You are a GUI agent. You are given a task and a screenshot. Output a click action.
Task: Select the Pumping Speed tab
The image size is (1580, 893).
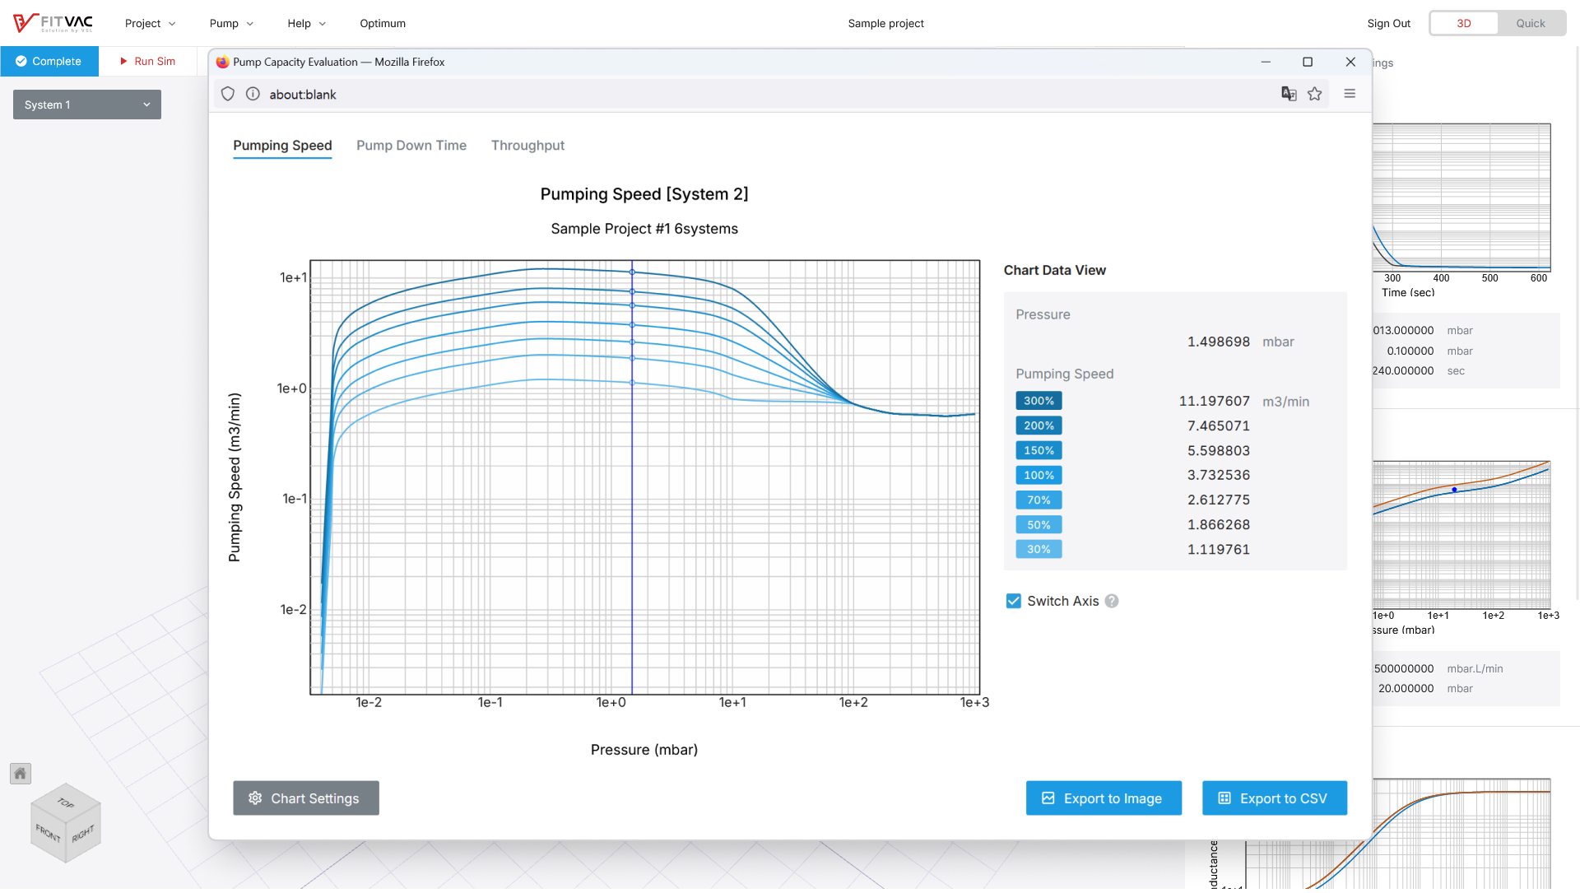click(282, 146)
